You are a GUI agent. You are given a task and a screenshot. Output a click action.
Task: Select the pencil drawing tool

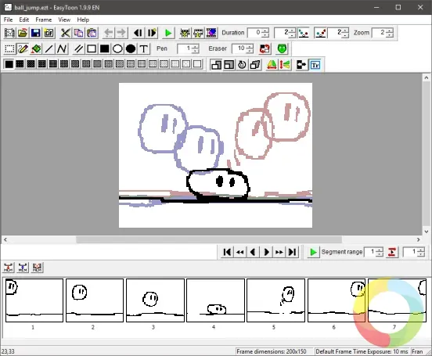tap(23, 49)
